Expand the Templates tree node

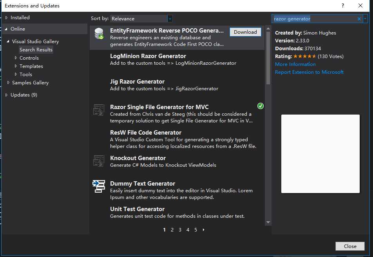click(16, 66)
